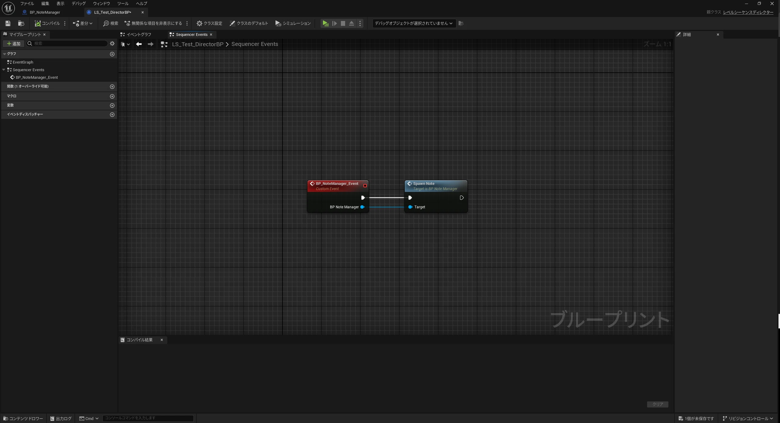
Task: Open play options three-dot menu
Action: pyautogui.click(x=360, y=23)
